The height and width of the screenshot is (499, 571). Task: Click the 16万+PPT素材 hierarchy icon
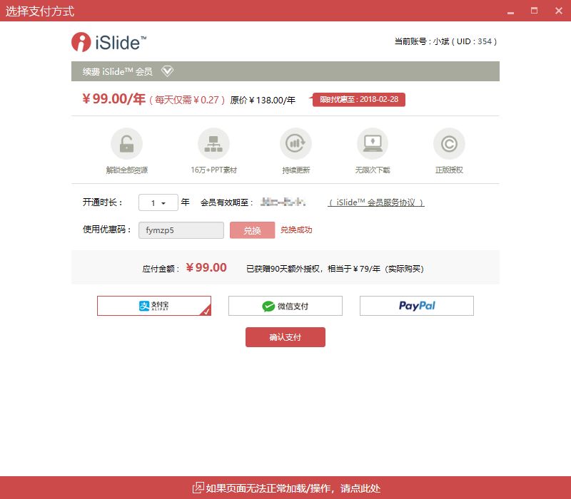(213, 144)
